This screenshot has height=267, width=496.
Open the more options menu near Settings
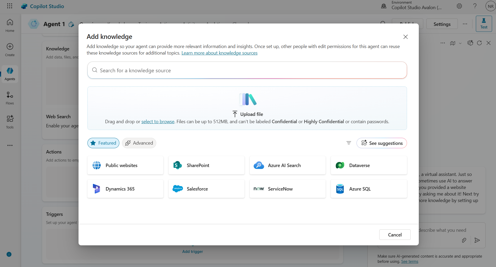tap(465, 24)
